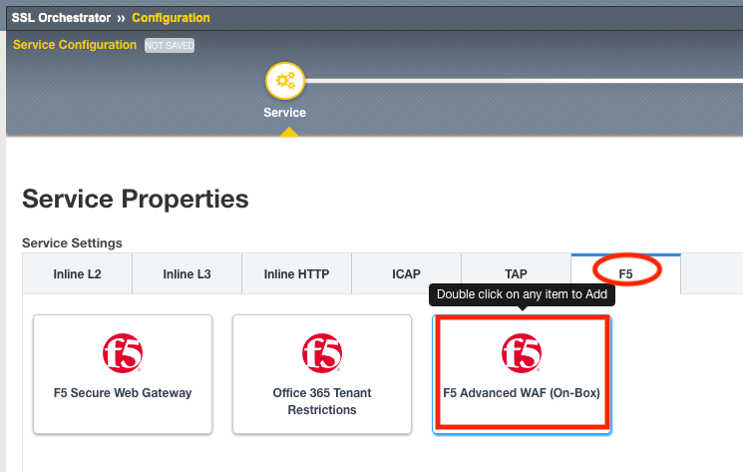743x472 pixels.
Task: Click the NOT SAVED status badge
Action: pyautogui.click(x=170, y=46)
